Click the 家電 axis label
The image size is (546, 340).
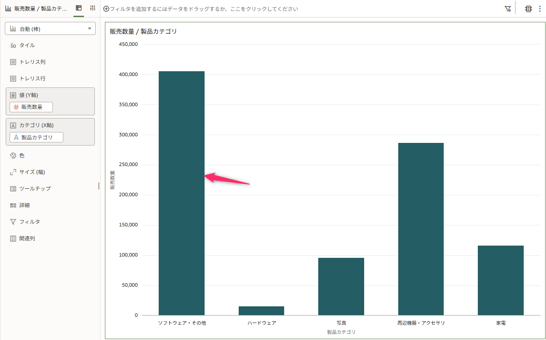(501, 323)
